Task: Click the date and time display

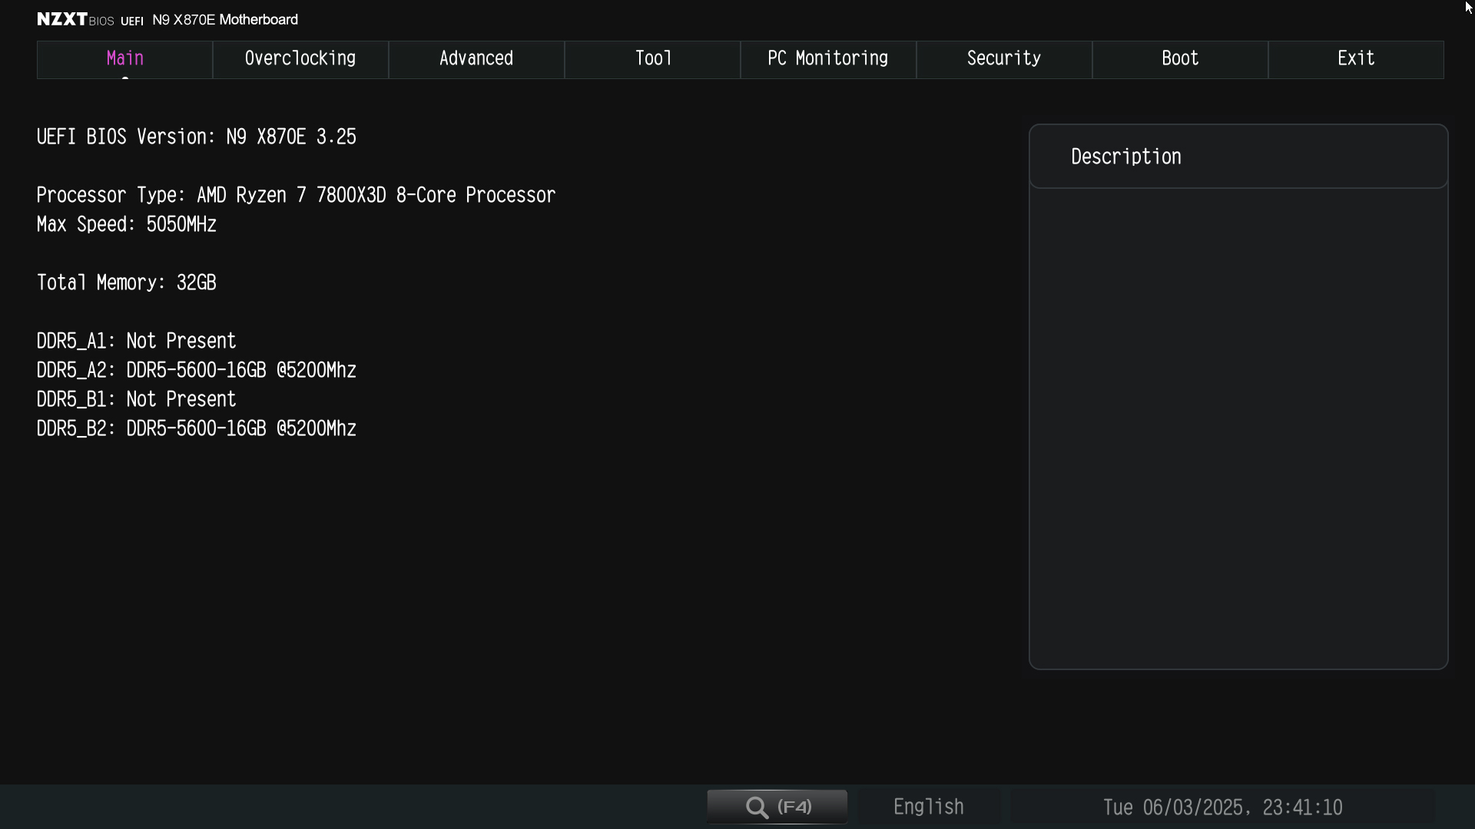Action: pos(1222,808)
